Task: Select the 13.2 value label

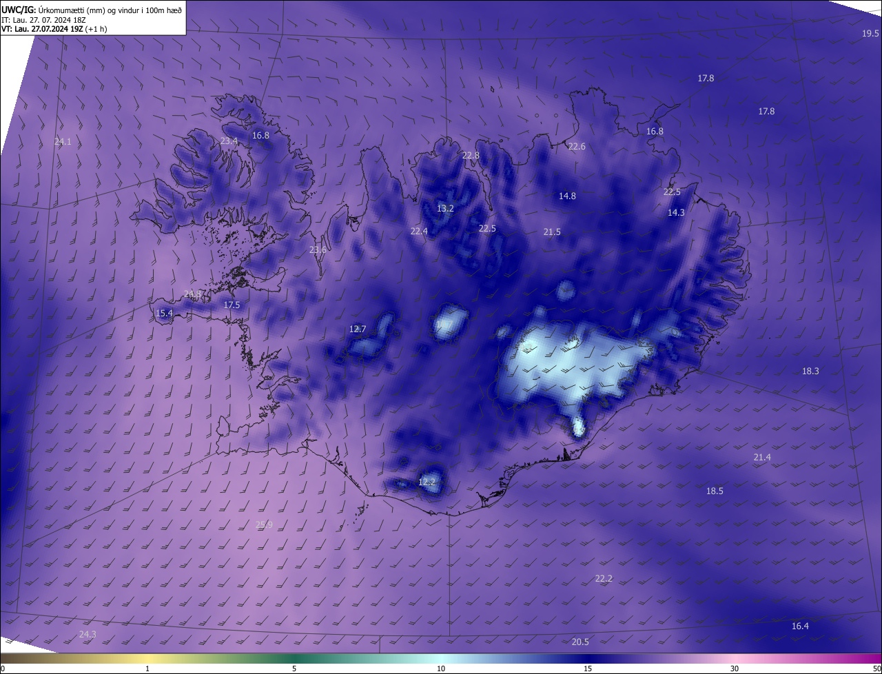Action: [446, 209]
